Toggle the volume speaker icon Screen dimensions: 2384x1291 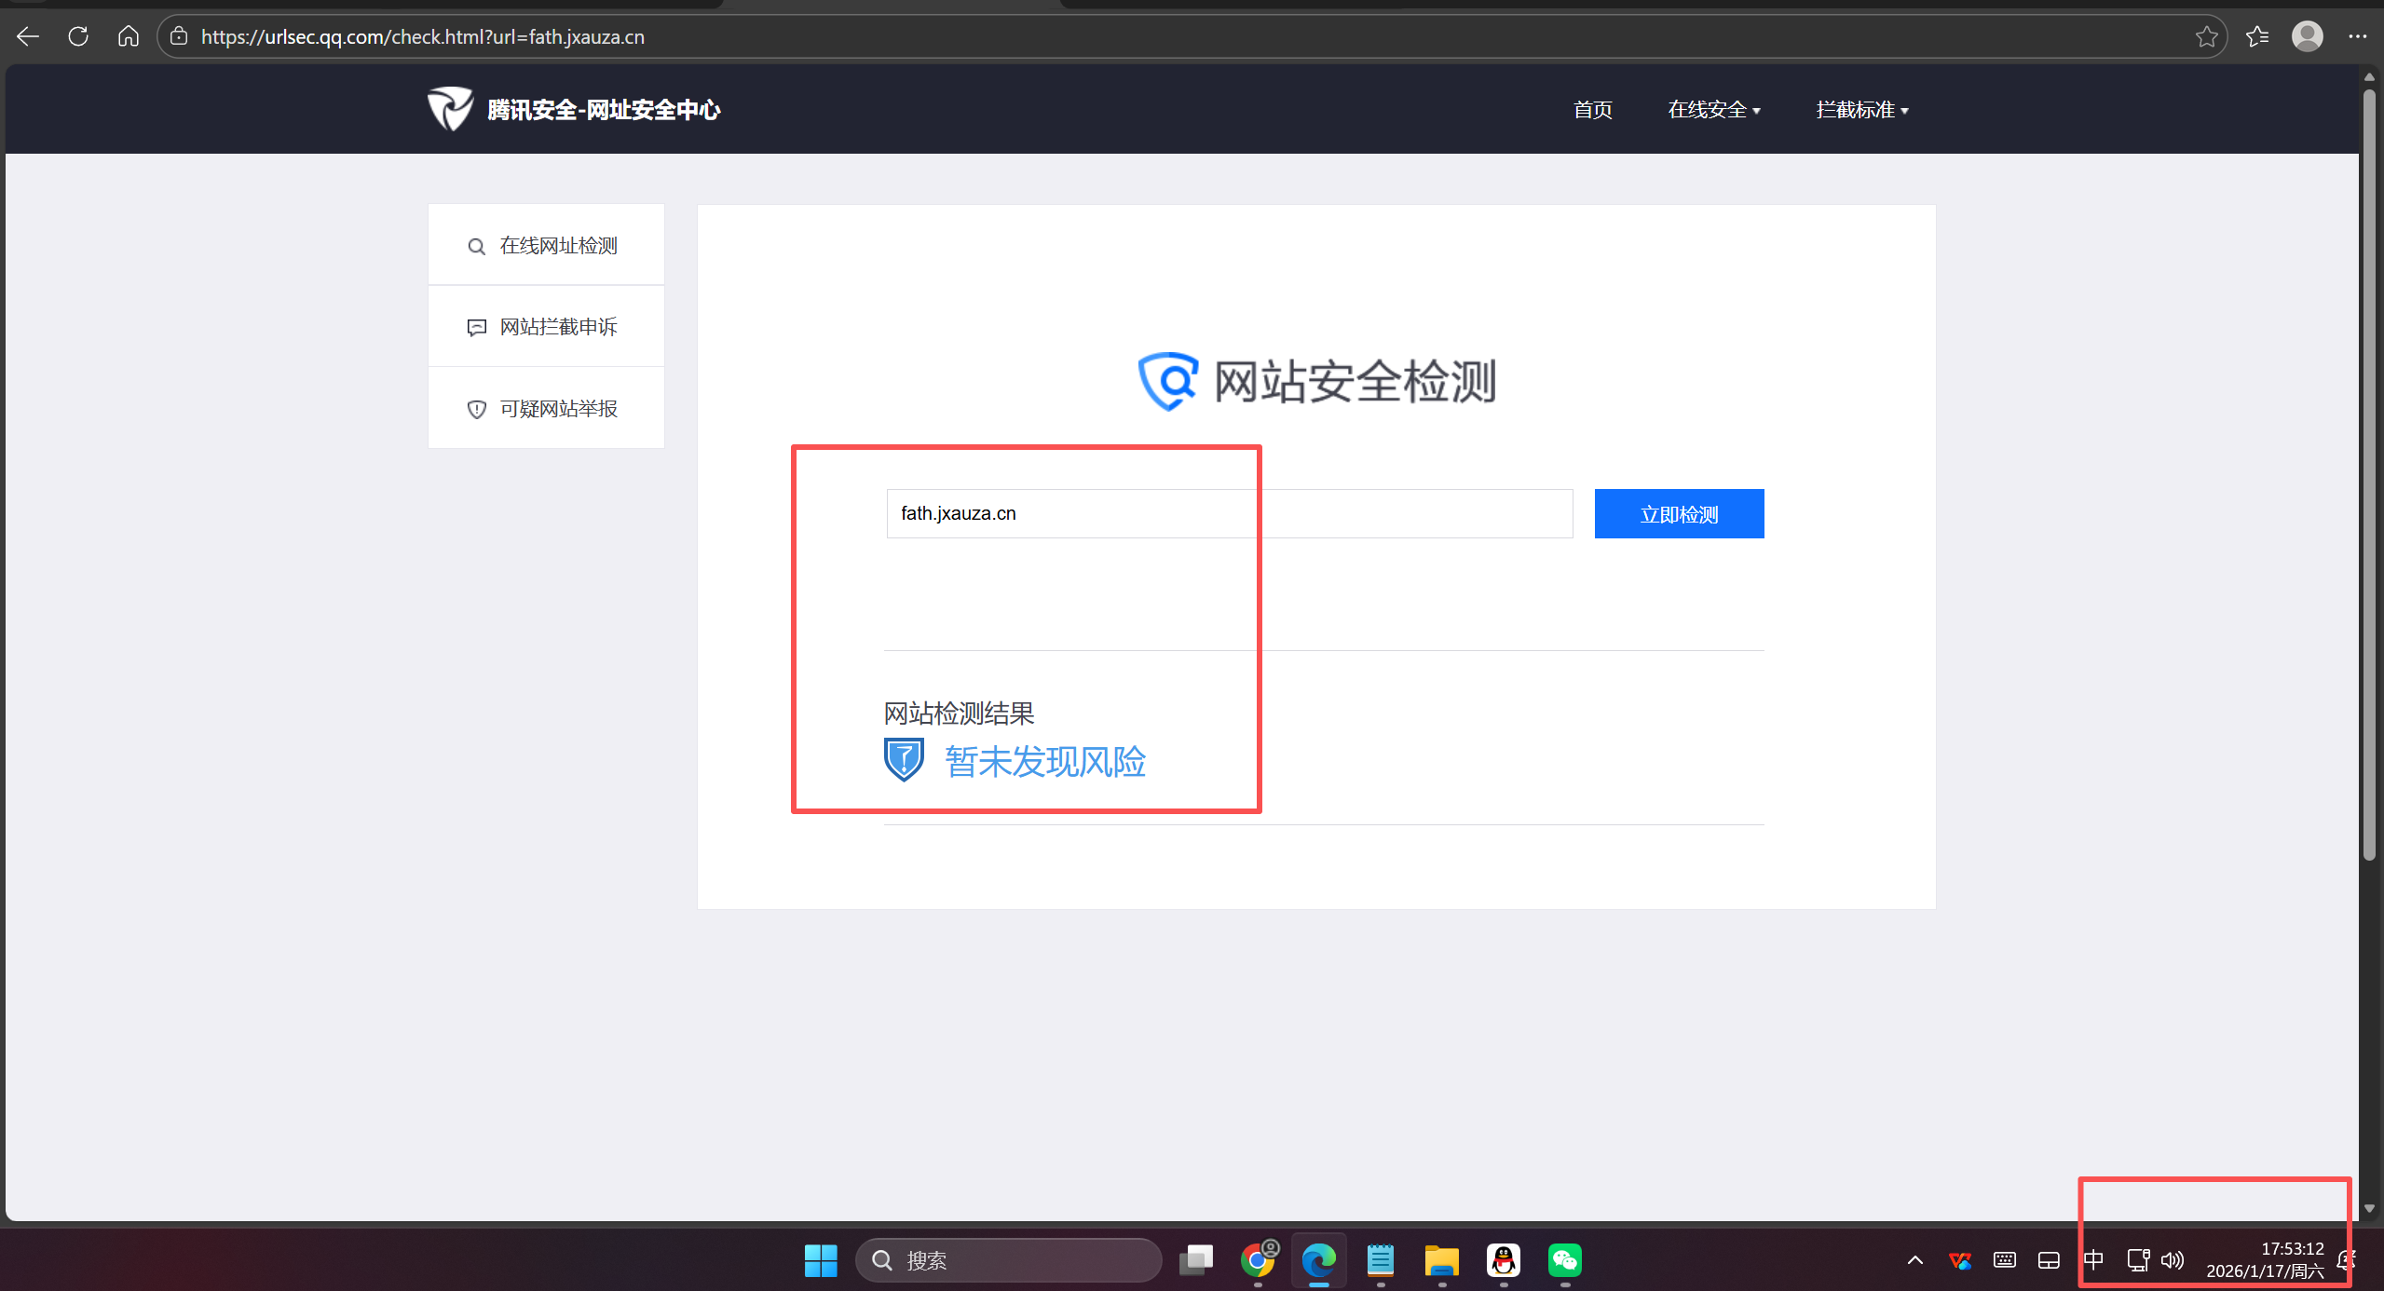pyautogui.click(x=2172, y=1260)
